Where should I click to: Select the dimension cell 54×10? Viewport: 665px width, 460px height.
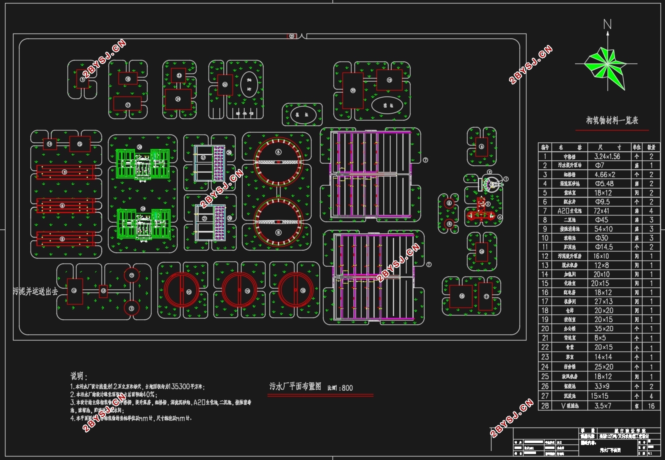point(604,228)
